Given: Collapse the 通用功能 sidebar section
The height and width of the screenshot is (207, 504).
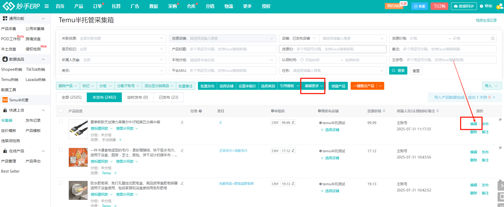Looking at the screenshot, I should tap(43, 19).
